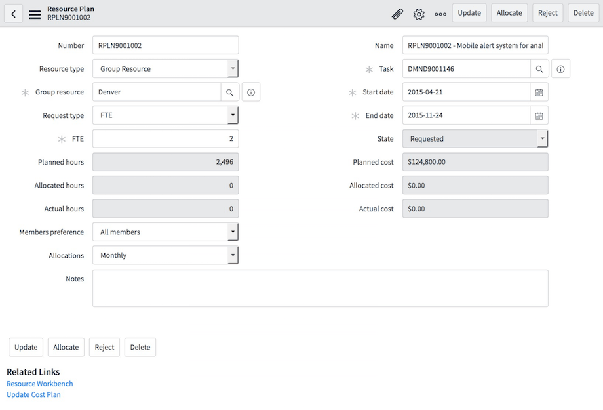Change the Allocations dropdown from Monthly
The image size is (603, 410).
[234, 255]
